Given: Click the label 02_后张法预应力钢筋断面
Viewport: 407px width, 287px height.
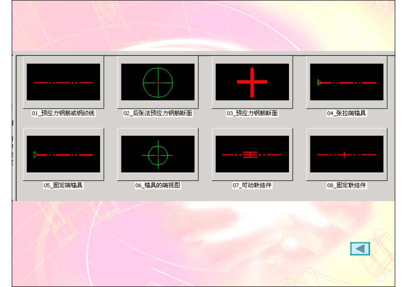Looking at the screenshot, I should coord(158,113).
